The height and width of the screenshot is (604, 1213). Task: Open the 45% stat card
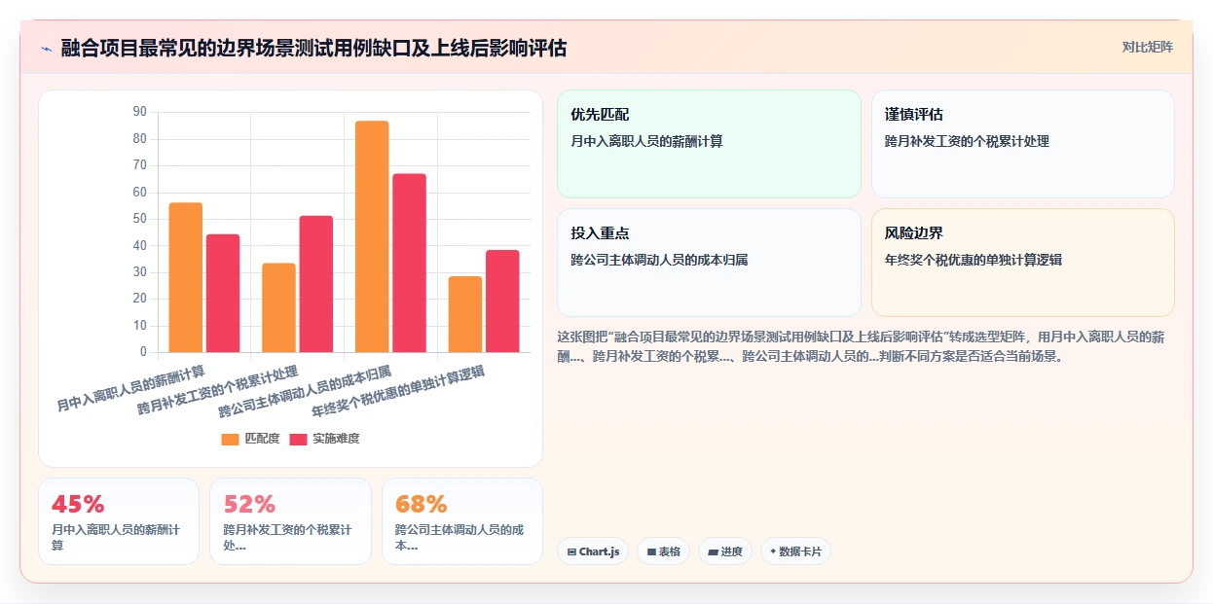tap(119, 521)
